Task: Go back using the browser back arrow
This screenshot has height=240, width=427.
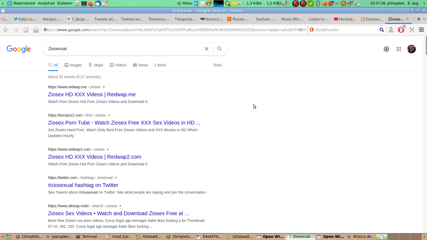Action: point(6,30)
